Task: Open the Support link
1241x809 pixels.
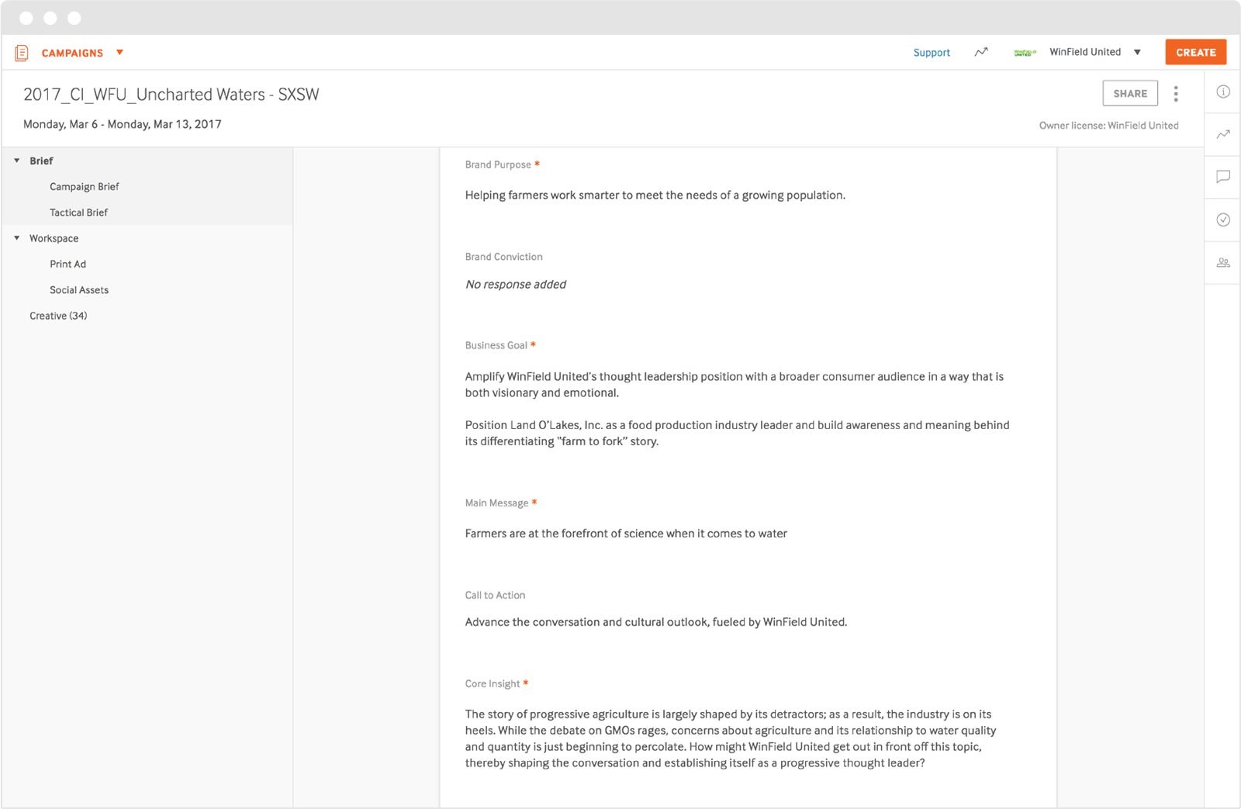Action: coord(932,53)
